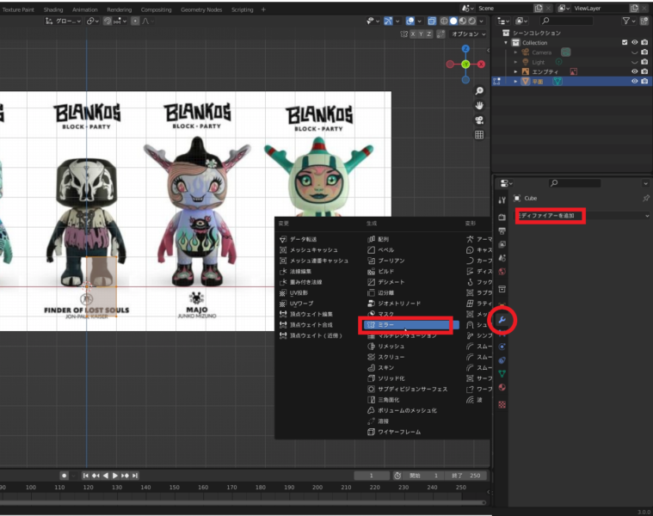Switch perspective/orthographic with grid gizmo
Screen dimensions: 653x516
click(479, 135)
